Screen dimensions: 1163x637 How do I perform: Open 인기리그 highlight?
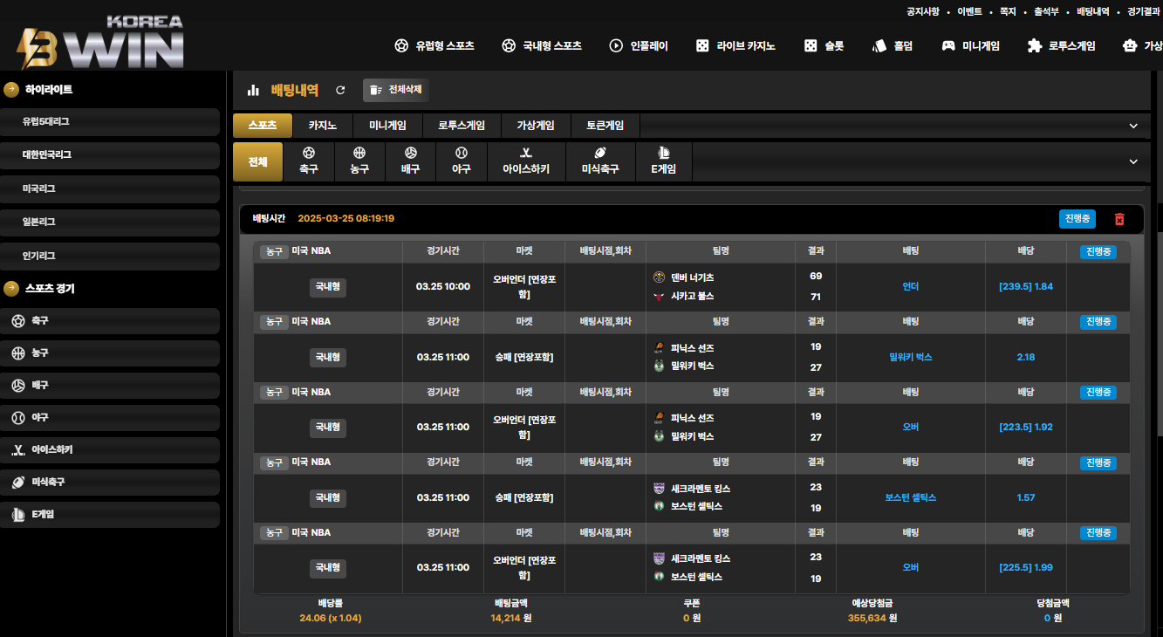click(x=110, y=257)
